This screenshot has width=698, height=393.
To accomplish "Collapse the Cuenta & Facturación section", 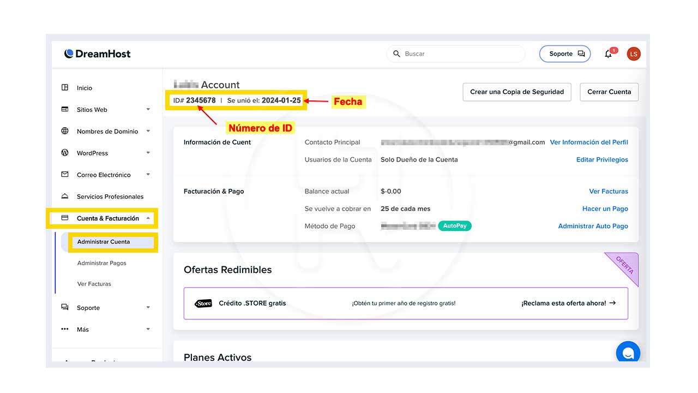I will tap(148, 218).
